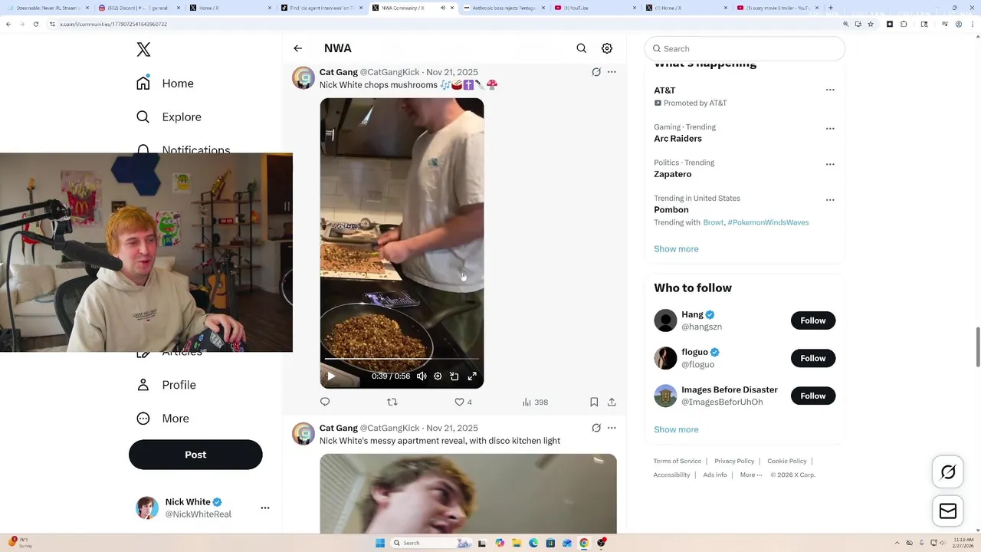Click the X logo icon
Image resolution: width=981 pixels, height=552 pixels.
143,50
